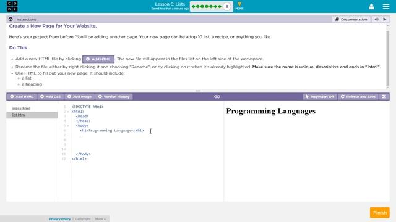Image resolution: width=396 pixels, height=222 pixels.
Task: Expand the More » footer link
Action: point(100,219)
